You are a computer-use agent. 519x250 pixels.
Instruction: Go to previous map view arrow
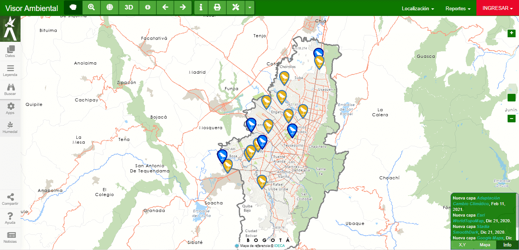[x=165, y=8]
